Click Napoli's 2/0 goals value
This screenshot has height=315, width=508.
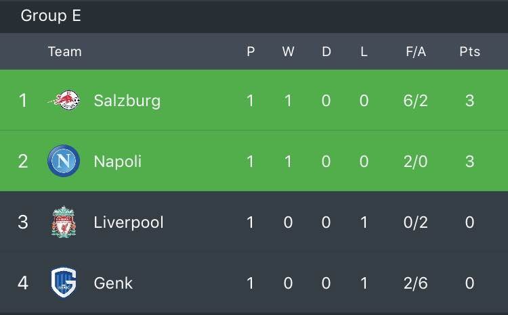coord(416,161)
